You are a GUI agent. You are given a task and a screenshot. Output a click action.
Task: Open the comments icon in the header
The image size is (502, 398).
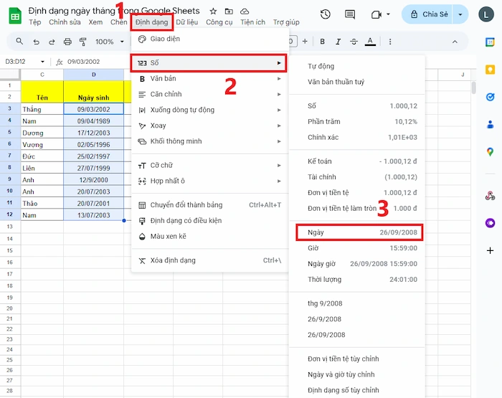349,14
